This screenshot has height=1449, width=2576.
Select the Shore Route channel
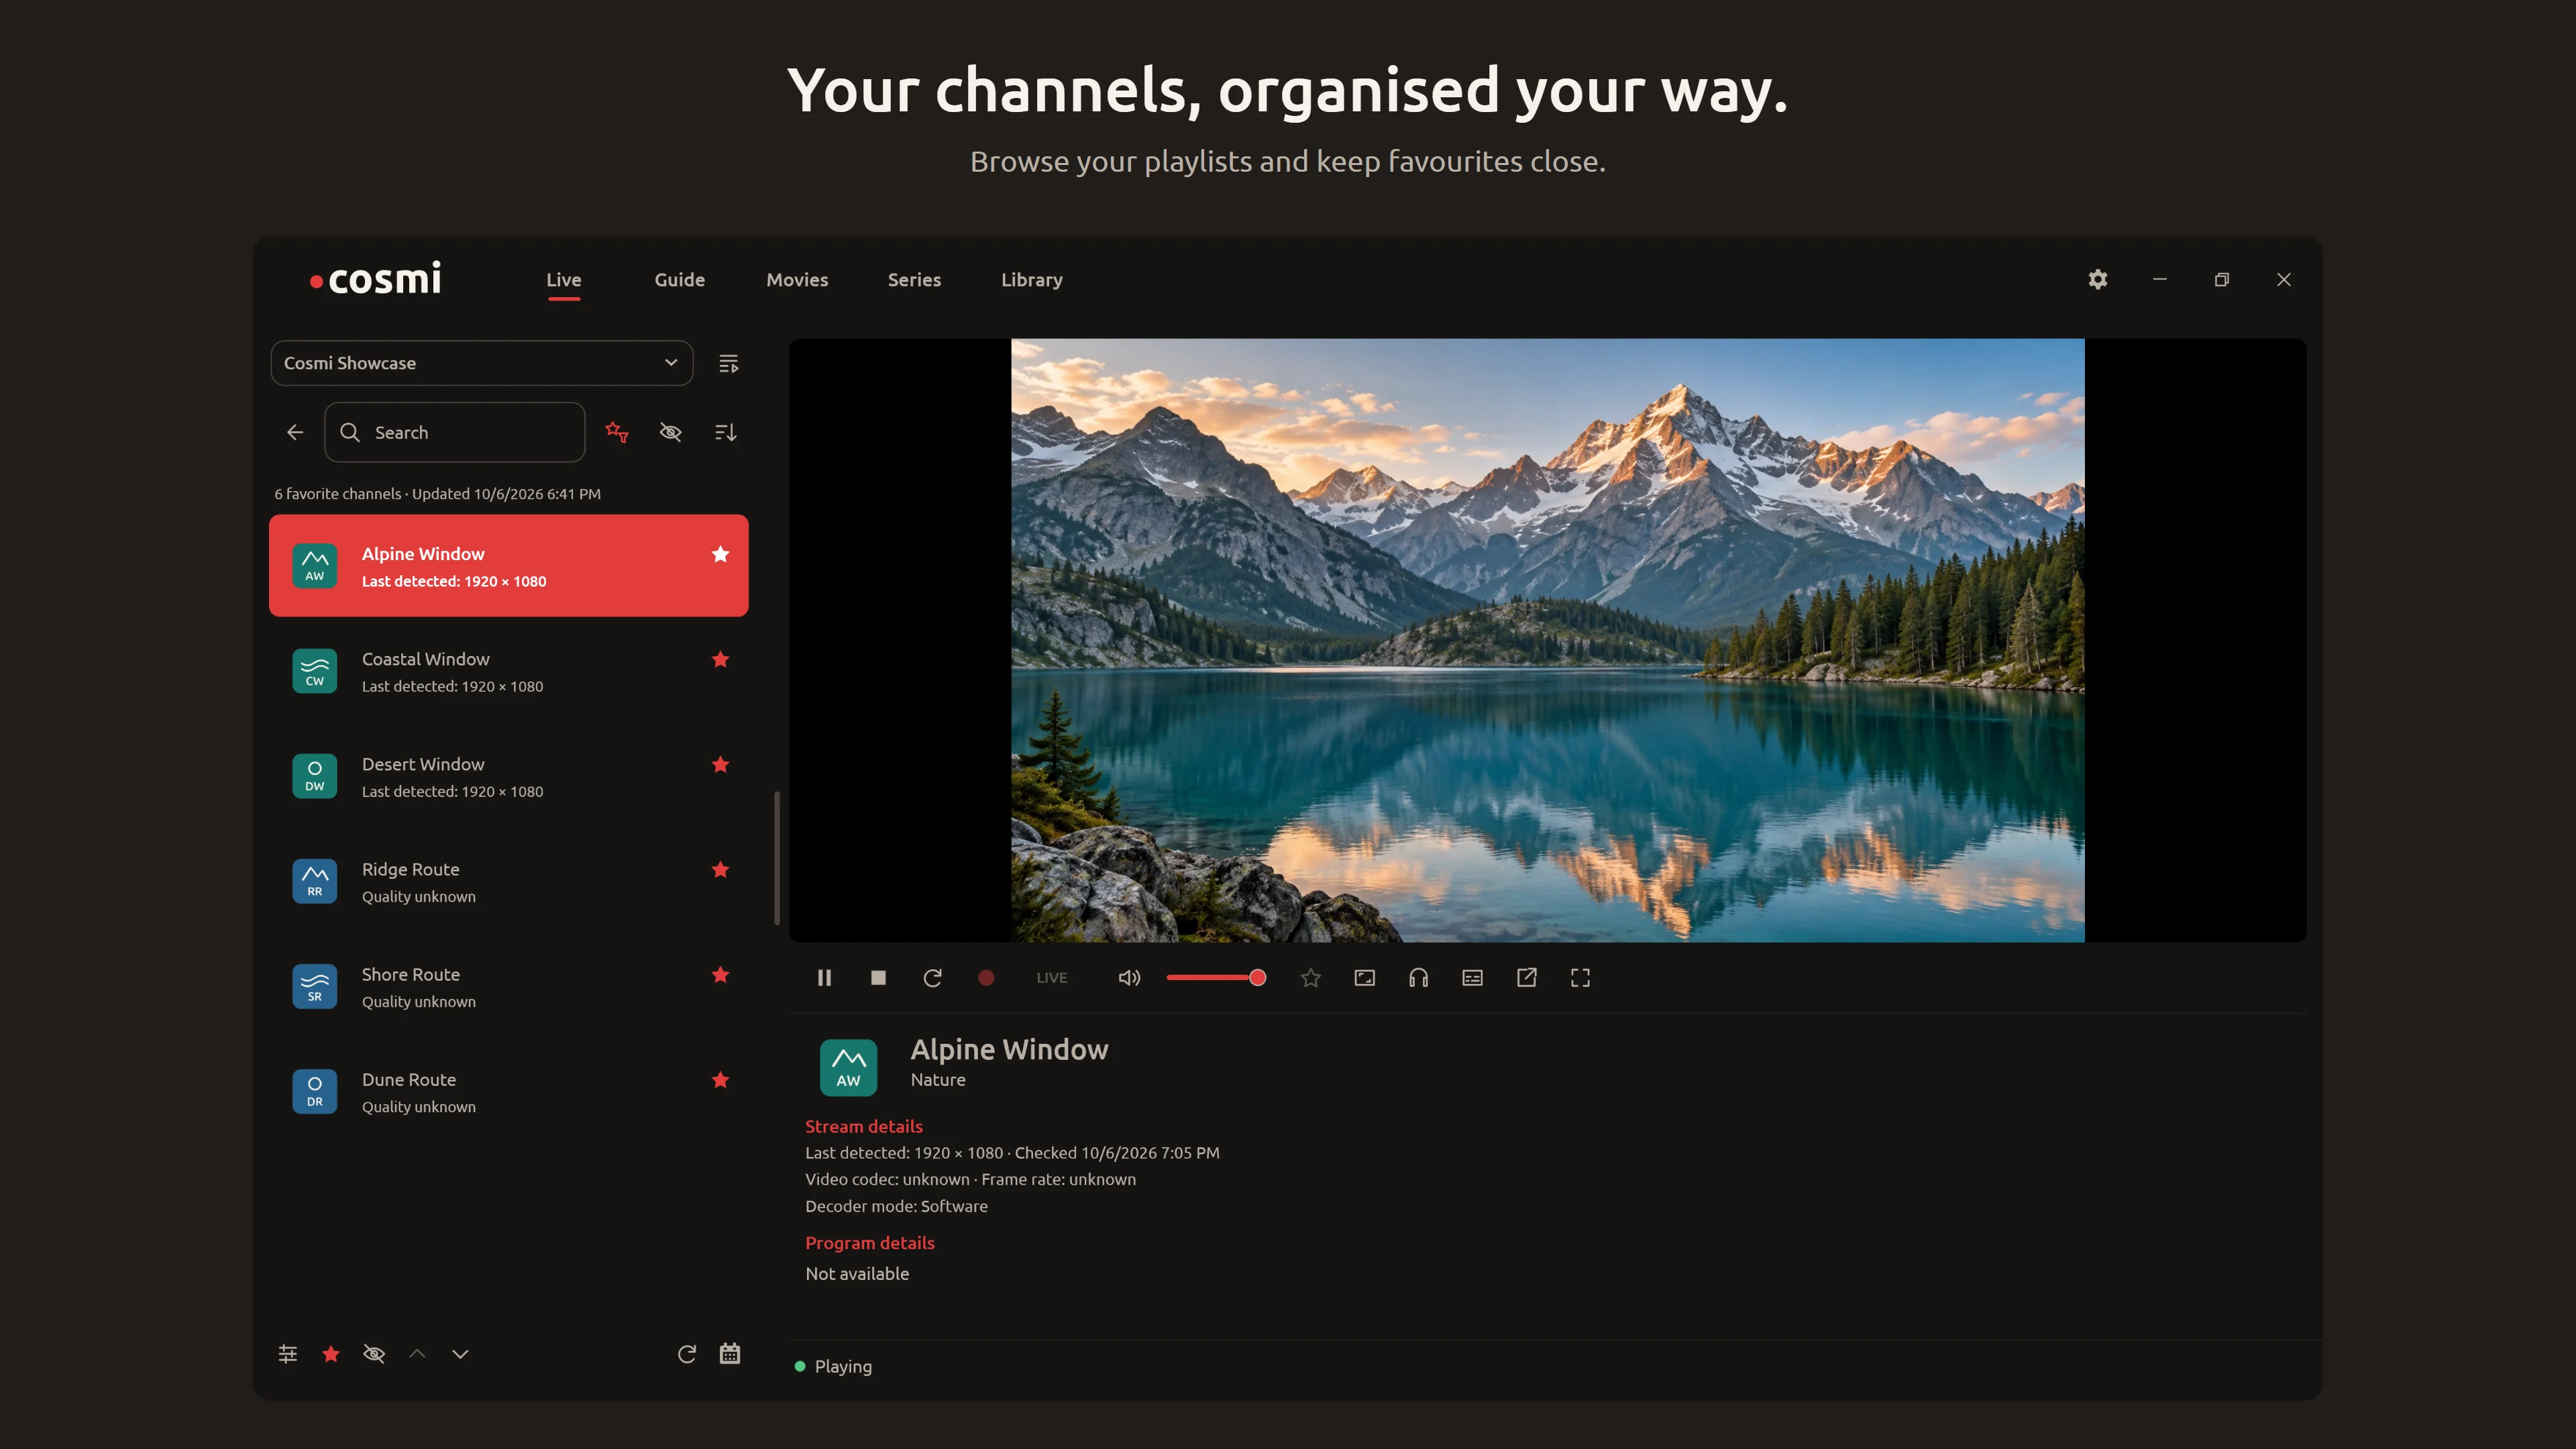[509, 987]
